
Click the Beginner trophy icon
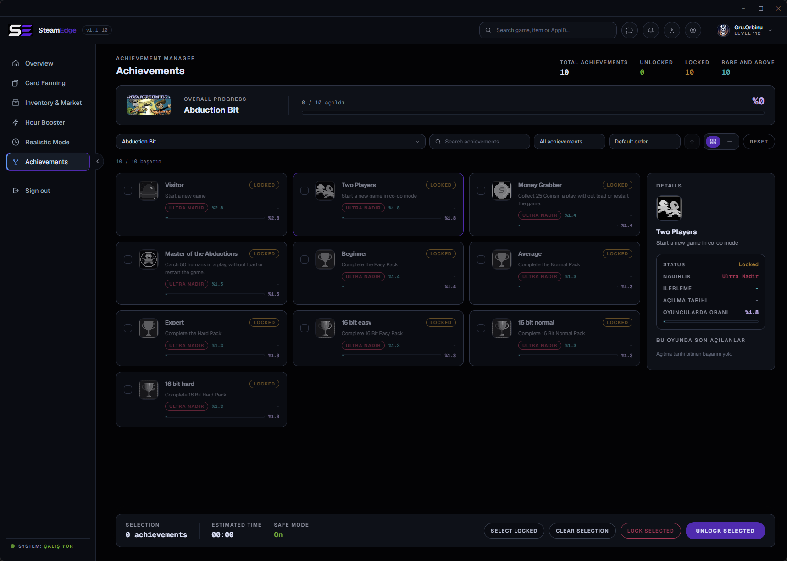(x=325, y=259)
